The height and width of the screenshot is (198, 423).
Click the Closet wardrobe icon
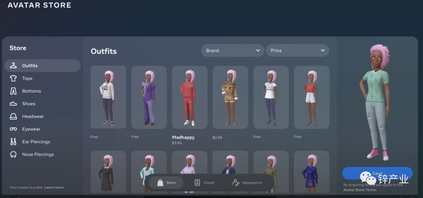[x=197, y=183]
